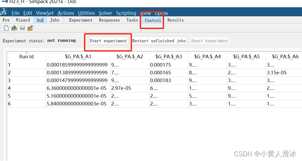This screenshot has height=161, width=302.
Task: Click the greyed-out save disk icon
Action: (x=22, y=28)
